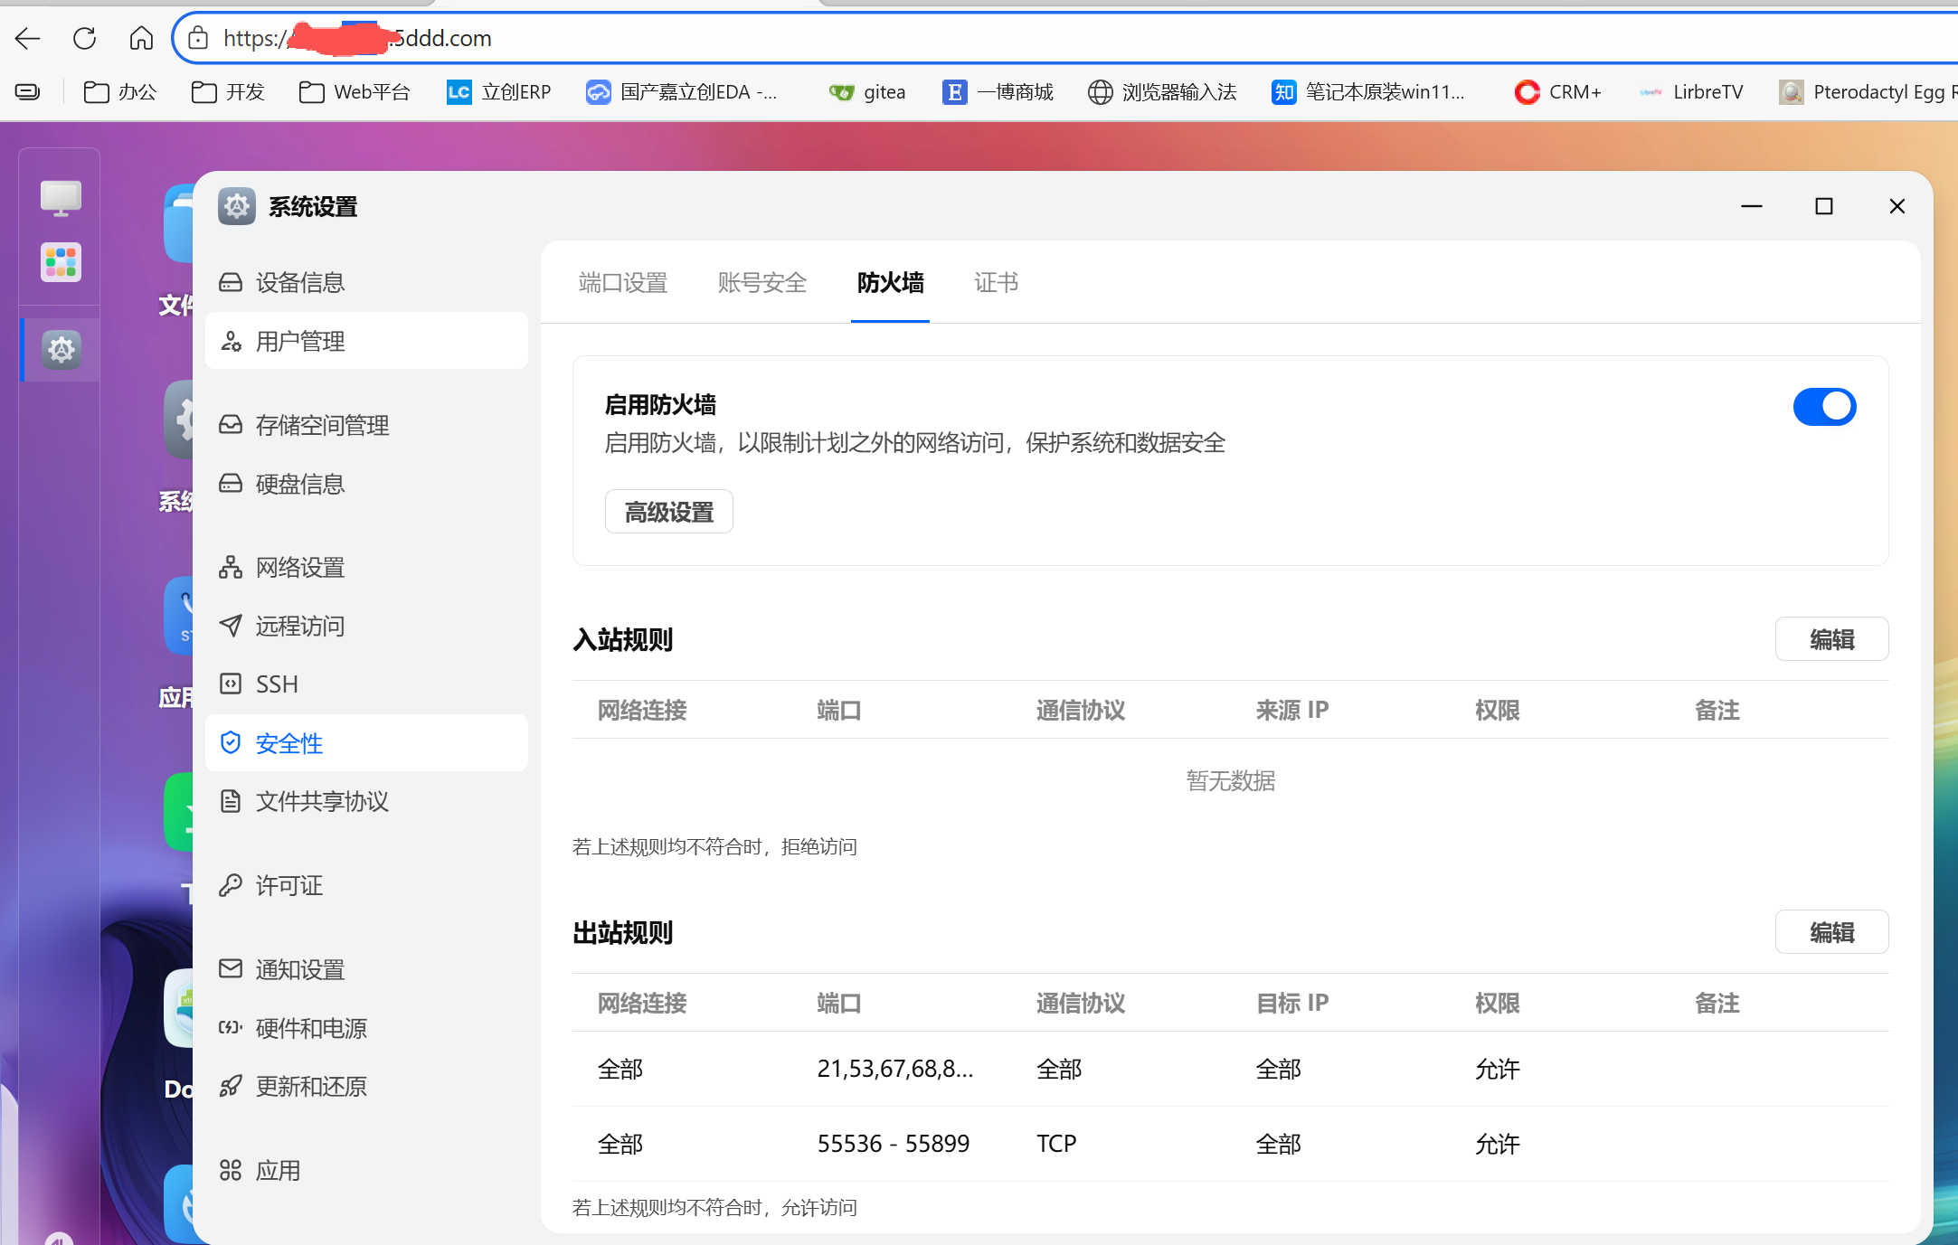Click 编辑 next to 入站规则
Image resolution: width=1958 pixels, height=1245 pixels.
click(1831, 638)
